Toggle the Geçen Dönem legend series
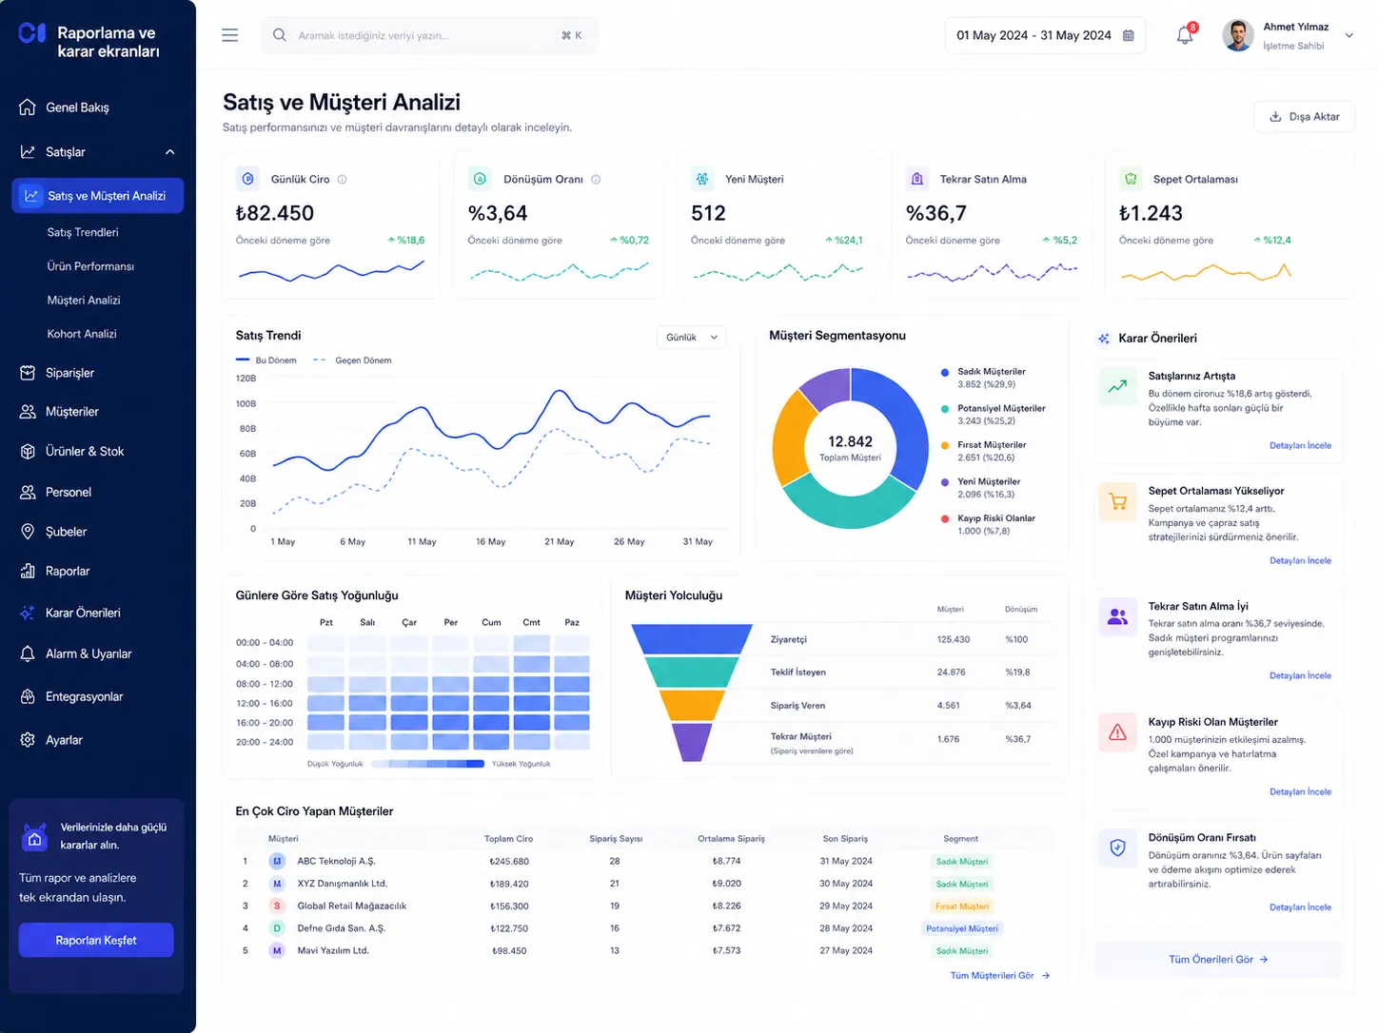1378x1033 pixels. (x=352, y=361)
